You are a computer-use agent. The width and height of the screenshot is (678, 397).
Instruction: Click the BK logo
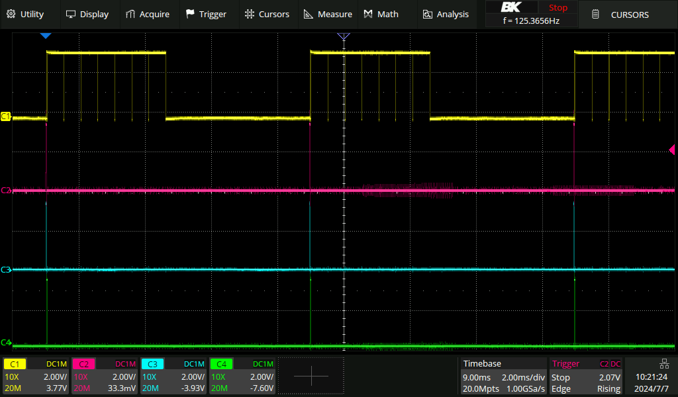(x=511, y=7)
